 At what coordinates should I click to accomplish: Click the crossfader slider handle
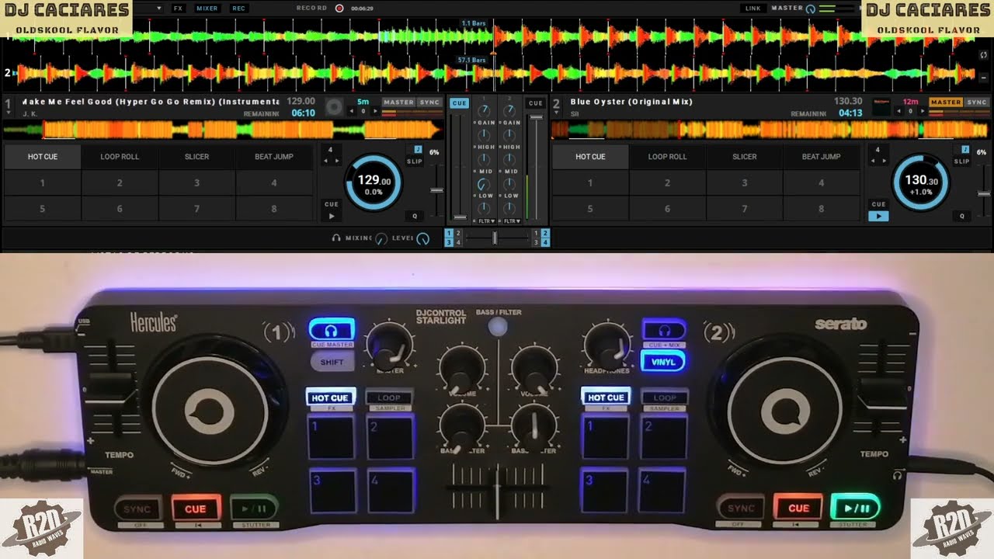[495, 238]
